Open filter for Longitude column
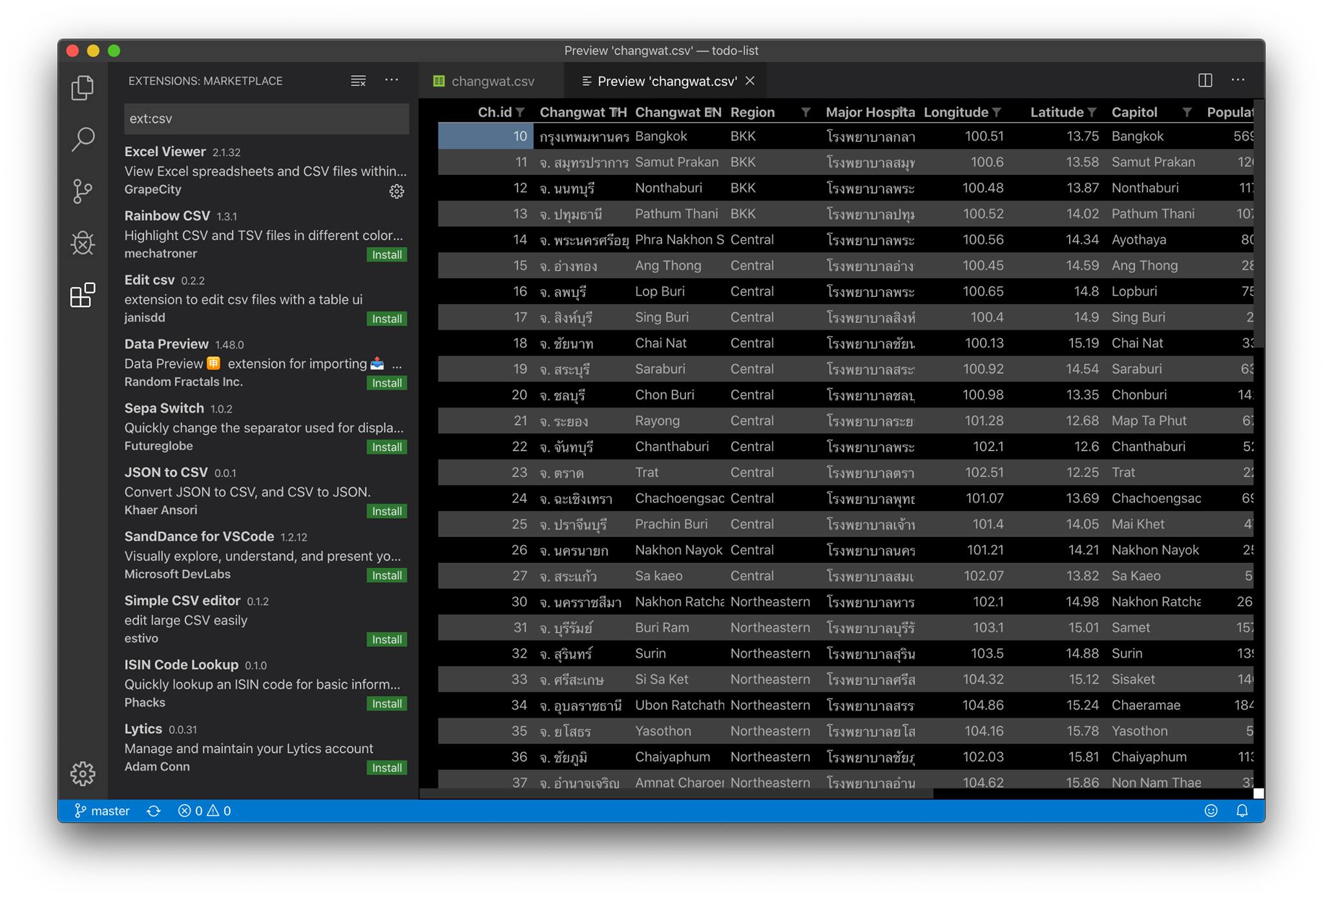Viewport: 1323px width, 899px height. pos(997,112)
